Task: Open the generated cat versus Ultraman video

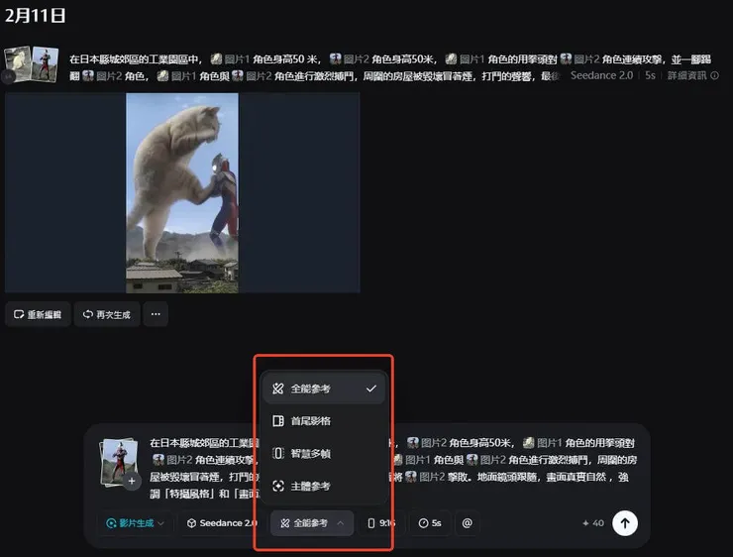Action: (182, 192)
